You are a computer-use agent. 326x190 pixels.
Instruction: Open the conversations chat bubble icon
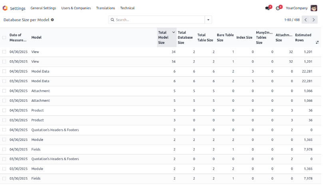point(267,8)
